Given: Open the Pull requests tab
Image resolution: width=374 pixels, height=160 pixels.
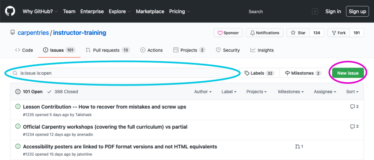Looking at the screenshot, I should coord(108,50).
